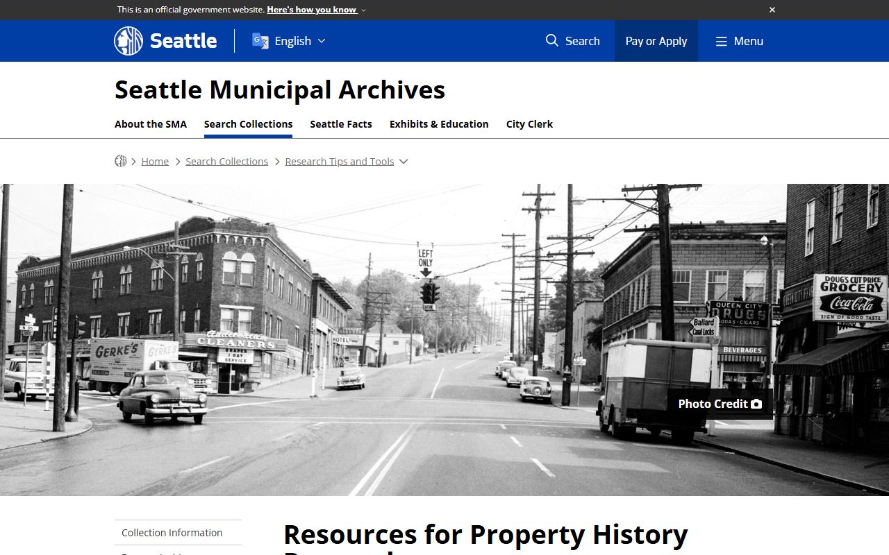The width and height of the screenshot is (889, 555).
Task: Click the Menu label in header
Action: point(749,41)
